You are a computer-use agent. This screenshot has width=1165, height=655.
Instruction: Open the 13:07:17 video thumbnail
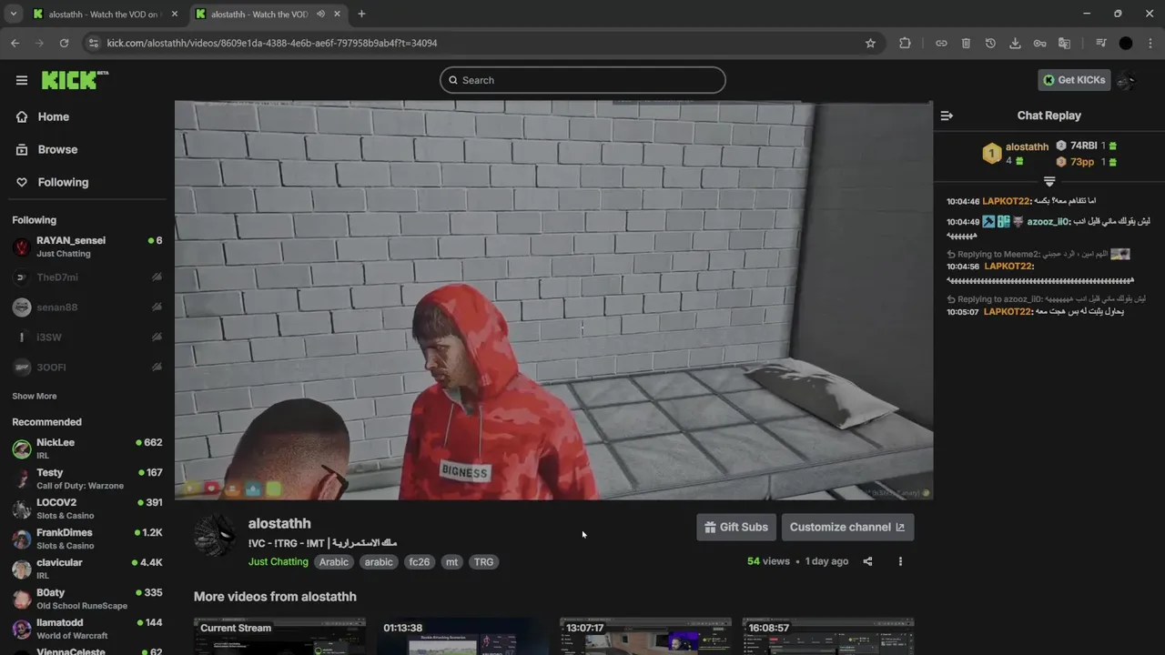[645, 637]
